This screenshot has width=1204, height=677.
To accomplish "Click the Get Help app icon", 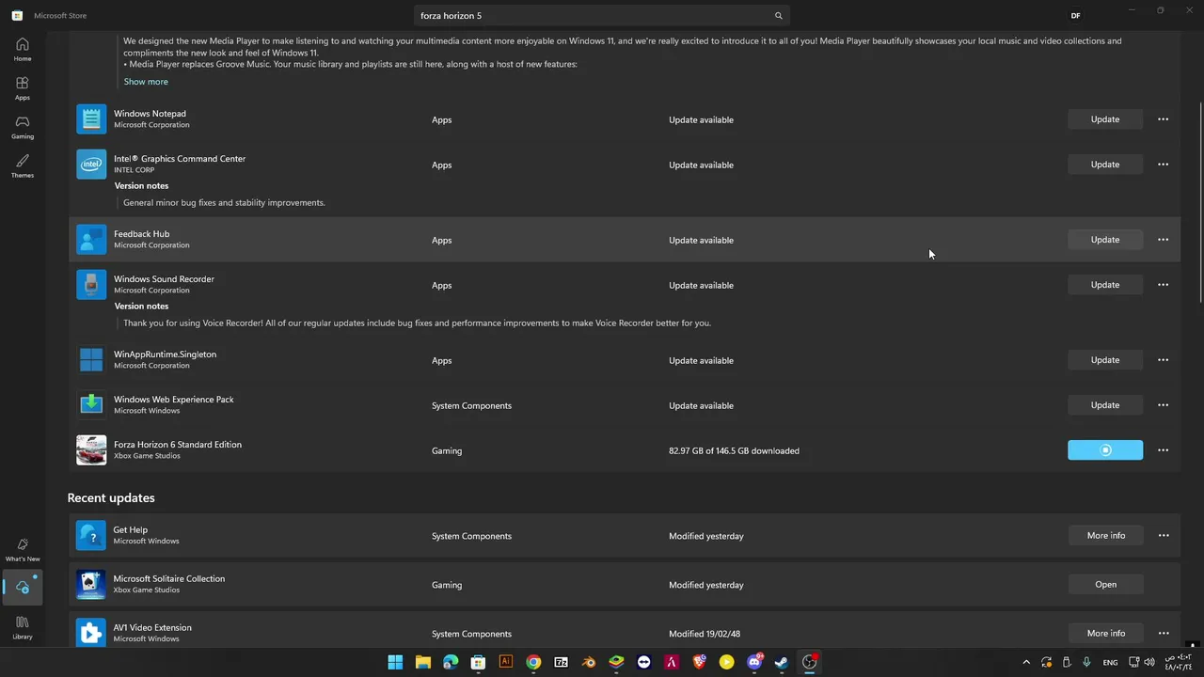I will click(x=91, y=536).
